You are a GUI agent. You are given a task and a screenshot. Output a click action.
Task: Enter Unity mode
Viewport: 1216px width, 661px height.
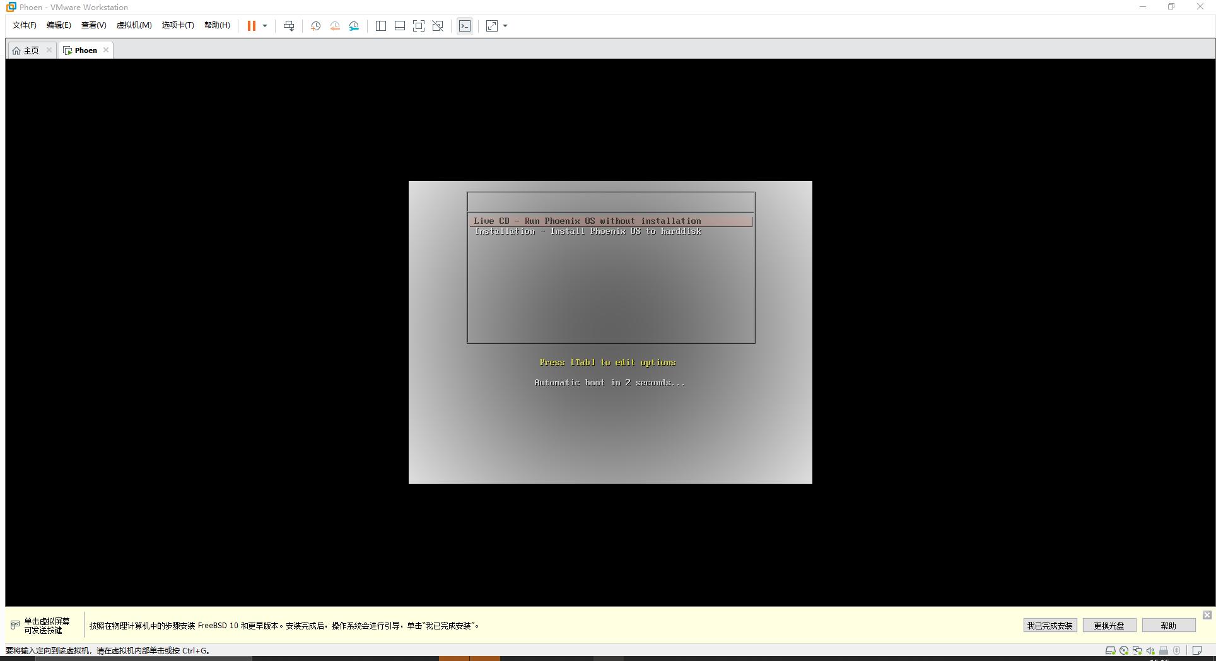(437, 26)
